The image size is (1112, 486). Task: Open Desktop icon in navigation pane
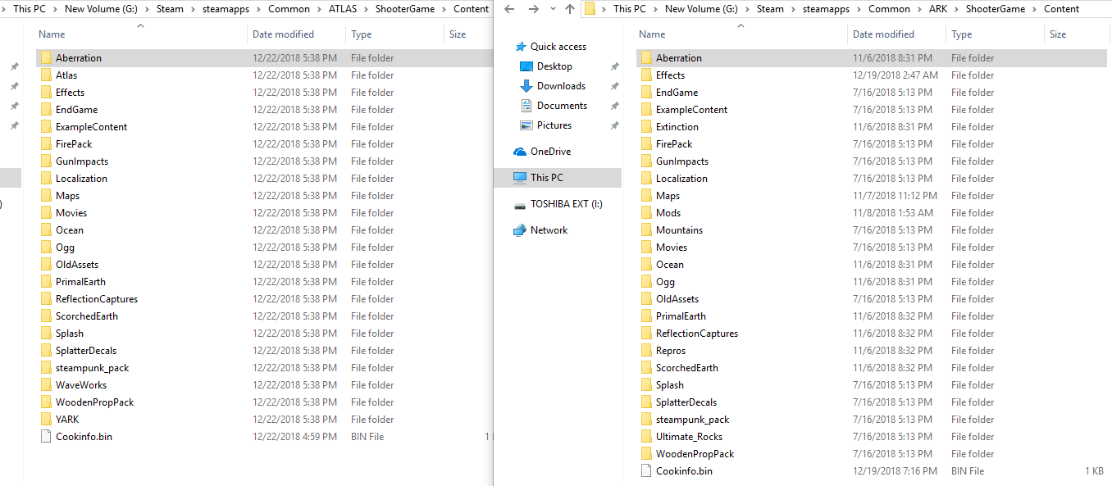(x=526, y=66)
